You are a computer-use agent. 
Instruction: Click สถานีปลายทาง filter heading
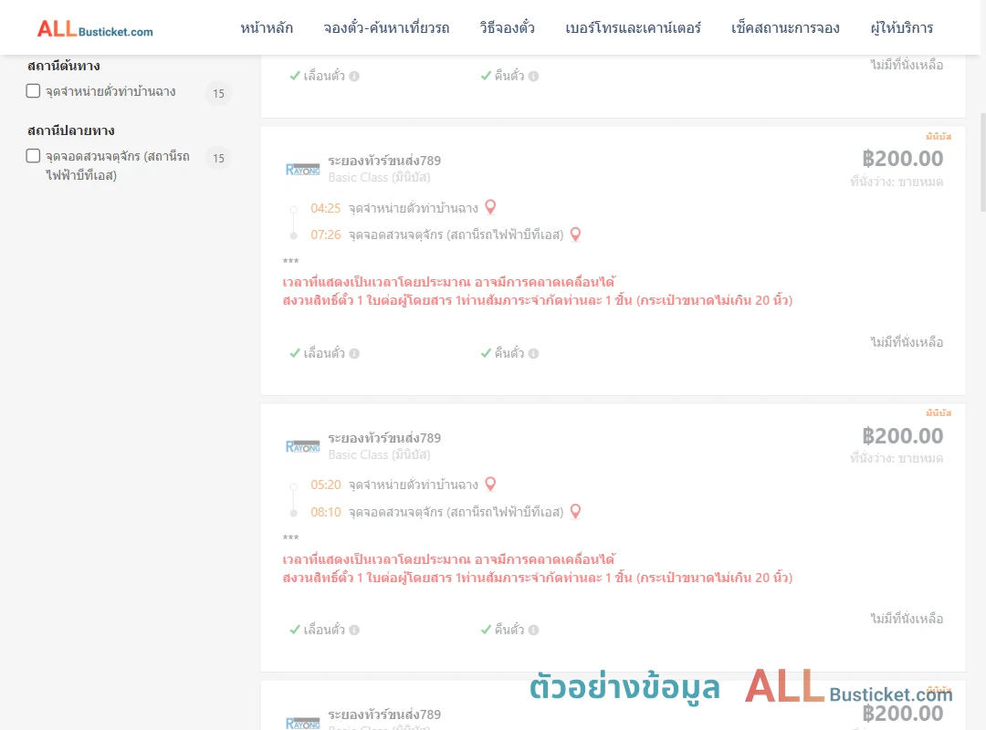pos(70,130)
